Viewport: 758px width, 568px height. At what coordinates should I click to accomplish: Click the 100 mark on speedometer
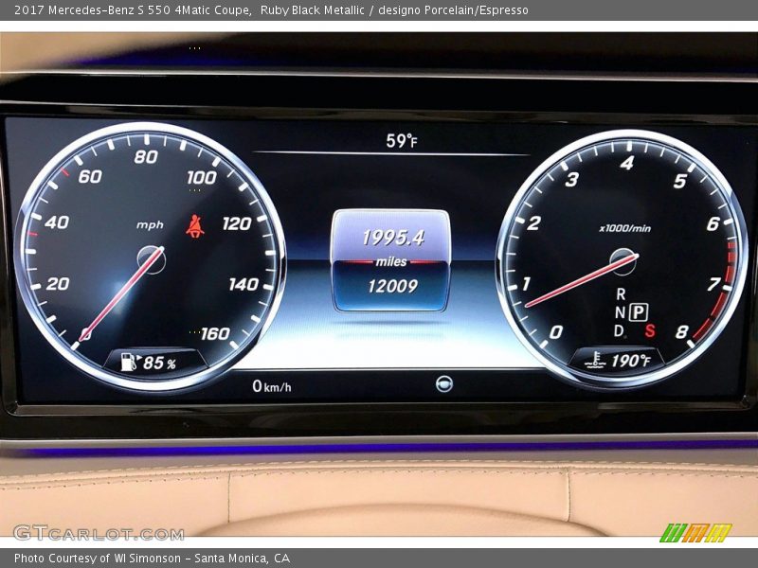point(202,178)
